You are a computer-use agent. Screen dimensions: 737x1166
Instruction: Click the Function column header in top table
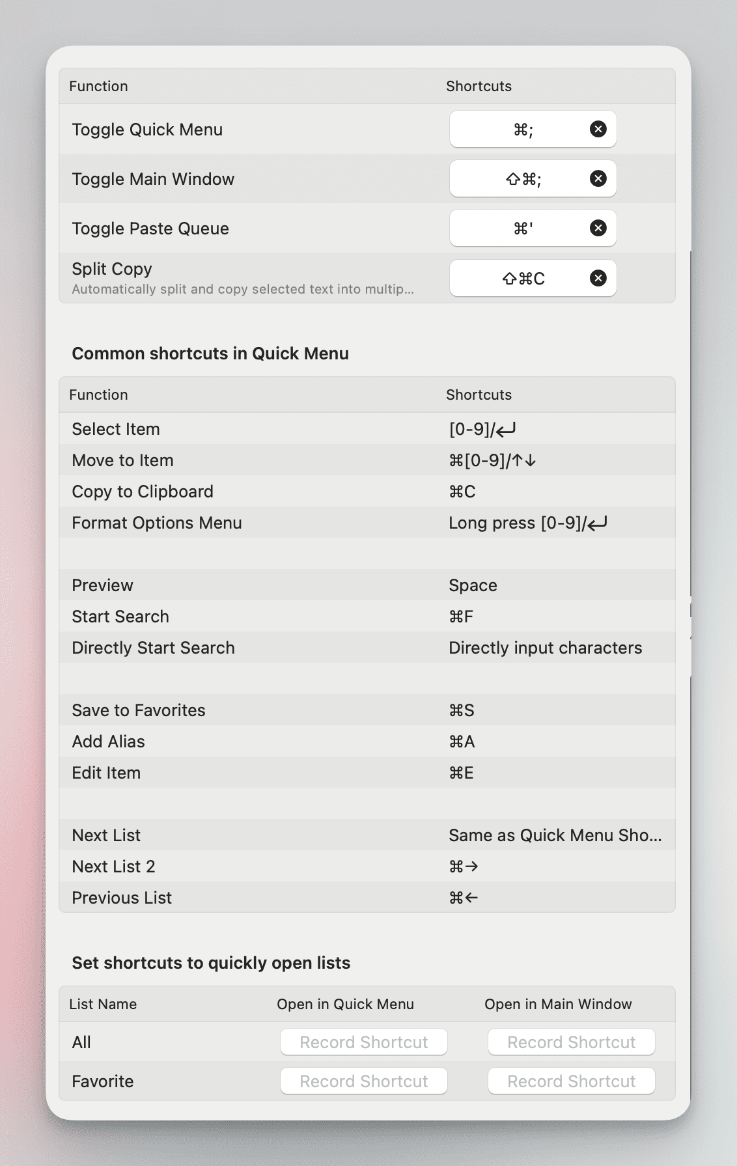click(x=98, y=87)
